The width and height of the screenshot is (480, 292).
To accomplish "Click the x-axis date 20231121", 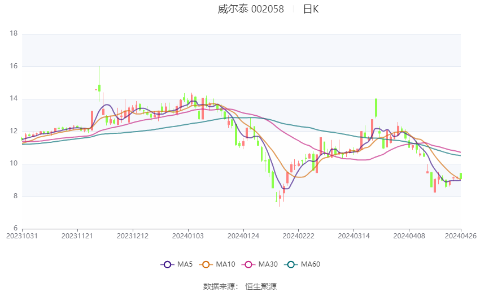I will pos(77,236).
